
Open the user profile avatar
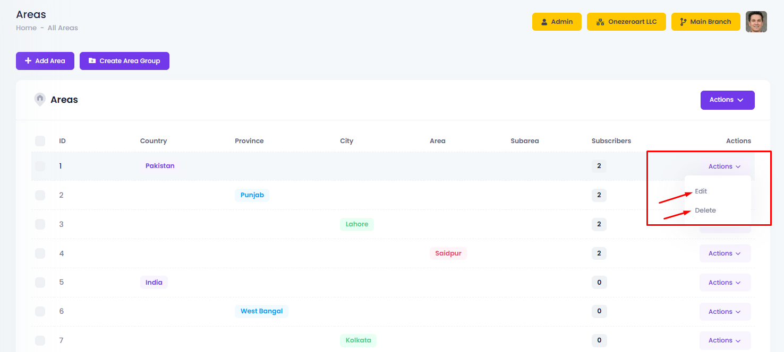tap(756, 22)
